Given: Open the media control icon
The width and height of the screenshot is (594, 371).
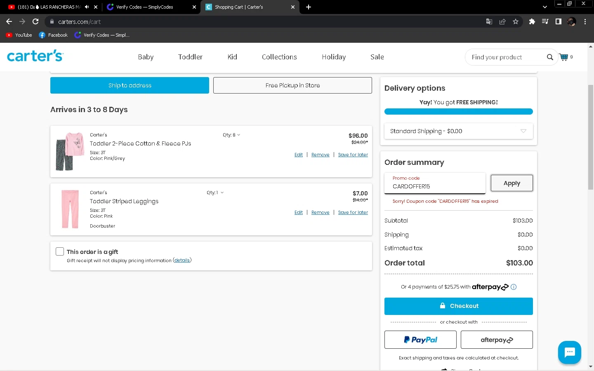Looking at the screenshot, I should click(x=545, y=21).
